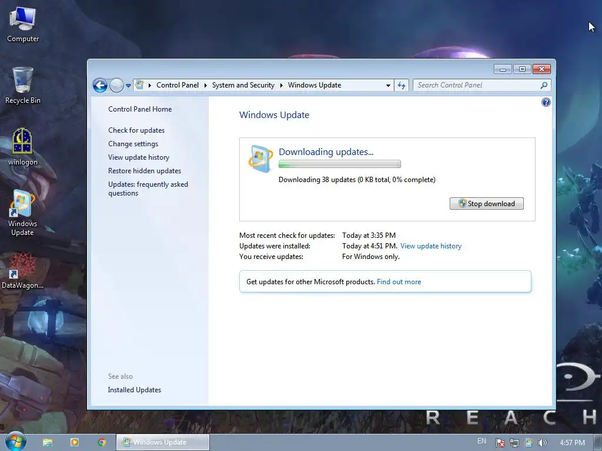Click the Stop download button
The width and height of the screenshot is (602, 451).
[x=486, y=204]
